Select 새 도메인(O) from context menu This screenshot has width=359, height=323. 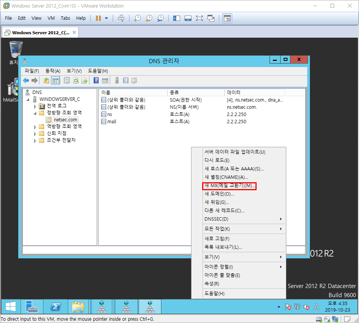click(x=244, y=194)
